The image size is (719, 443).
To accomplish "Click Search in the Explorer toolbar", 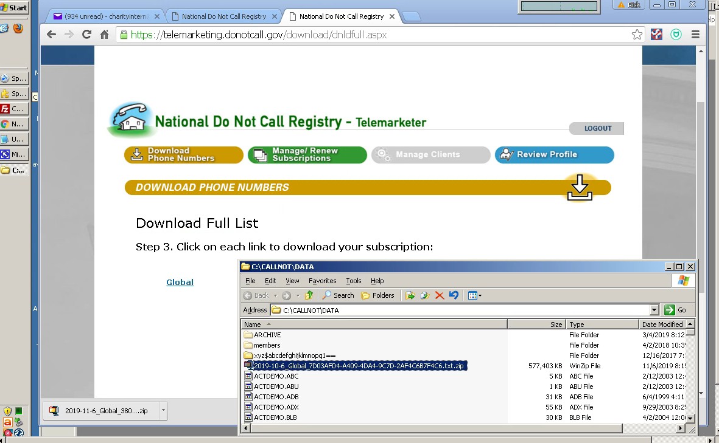I will click(x=338, y=296).
